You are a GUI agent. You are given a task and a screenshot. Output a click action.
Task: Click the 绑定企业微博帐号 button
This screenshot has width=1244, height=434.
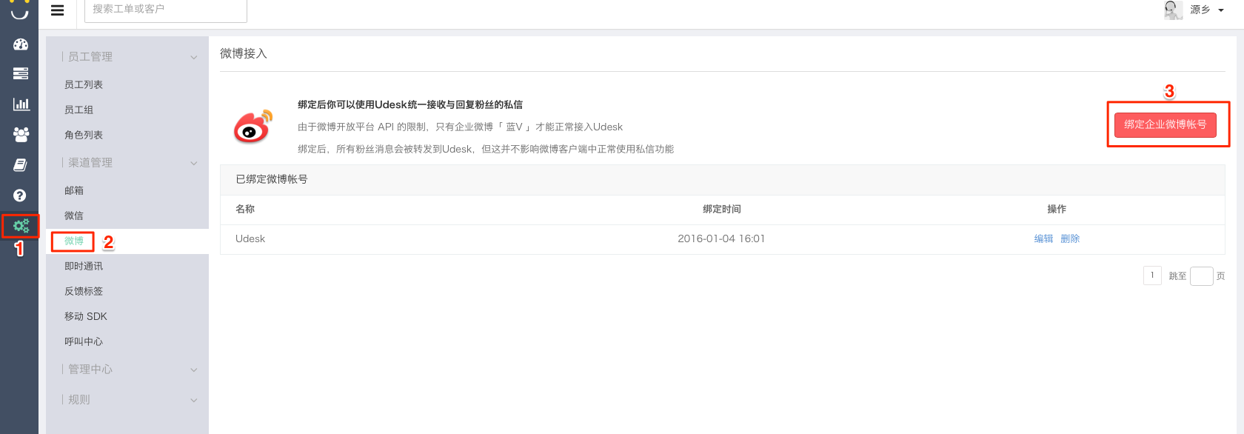pos(1165,124)
